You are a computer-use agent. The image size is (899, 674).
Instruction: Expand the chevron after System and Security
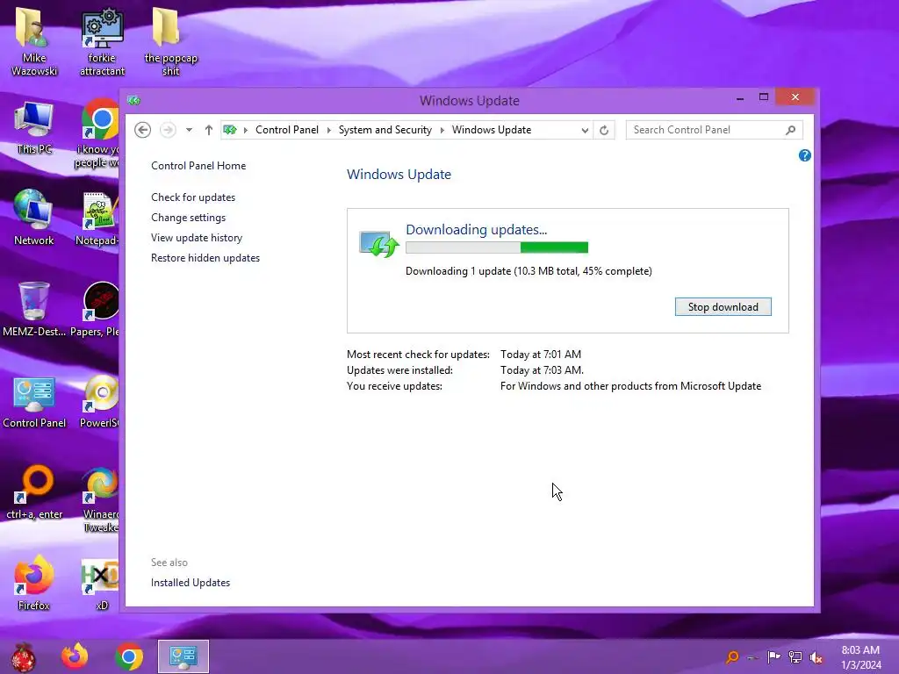click(x=442, y=130)
